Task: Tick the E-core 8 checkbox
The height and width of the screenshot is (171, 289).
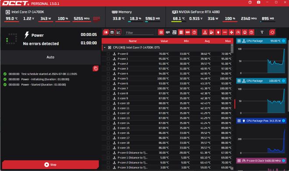Action: [x=108, y=93]
